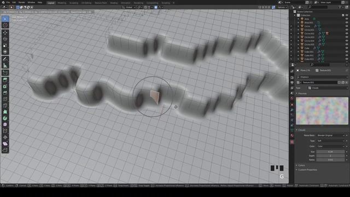350x197 pixels.
Task: Adjust the clouds Depth slider
Action: click(330, 155)
